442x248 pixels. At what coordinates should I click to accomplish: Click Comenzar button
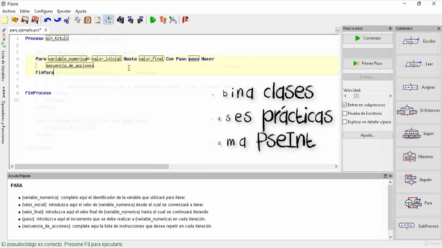click(x=367, y=39)
